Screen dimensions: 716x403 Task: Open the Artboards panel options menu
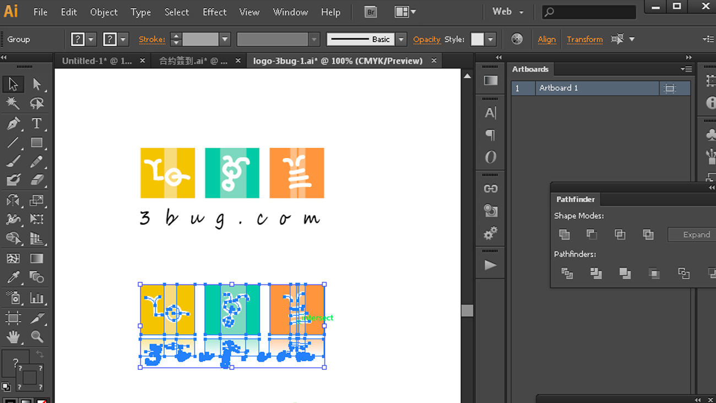tap(686, 69)
